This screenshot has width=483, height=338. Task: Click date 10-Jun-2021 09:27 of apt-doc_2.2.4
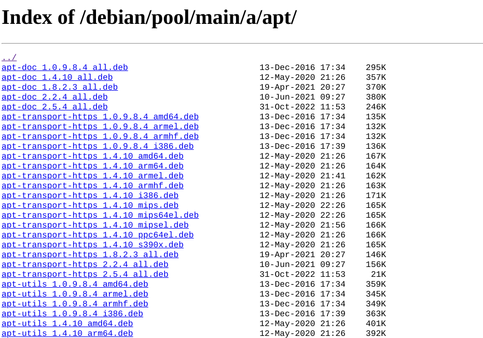pos(302,97)
